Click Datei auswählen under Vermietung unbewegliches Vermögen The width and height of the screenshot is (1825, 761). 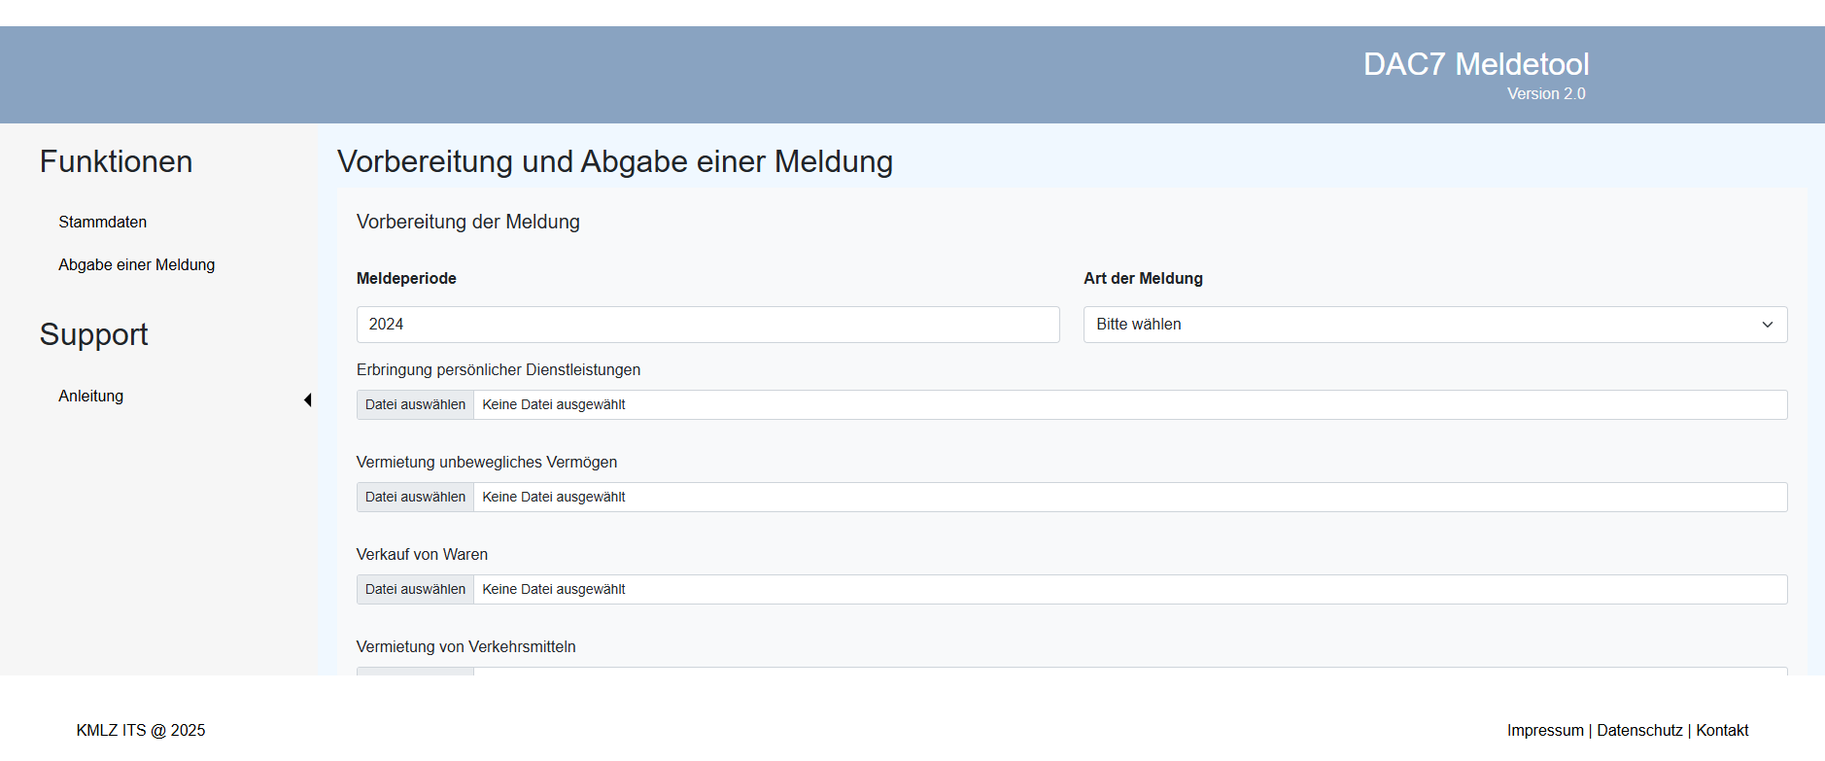[415, 497]
